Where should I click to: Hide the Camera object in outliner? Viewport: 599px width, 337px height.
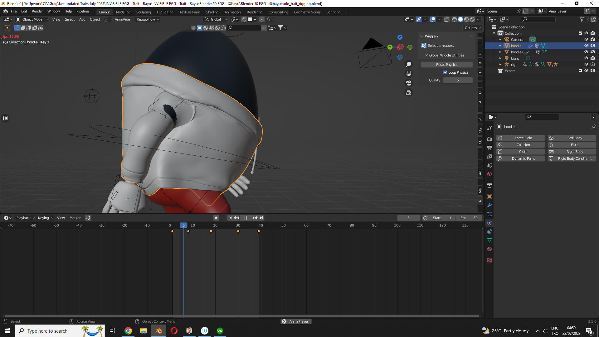tap(586, 39)
